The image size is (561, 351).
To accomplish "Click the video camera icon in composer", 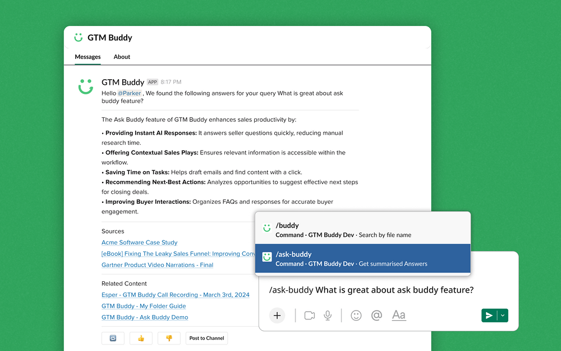I will tap(310, 316).
